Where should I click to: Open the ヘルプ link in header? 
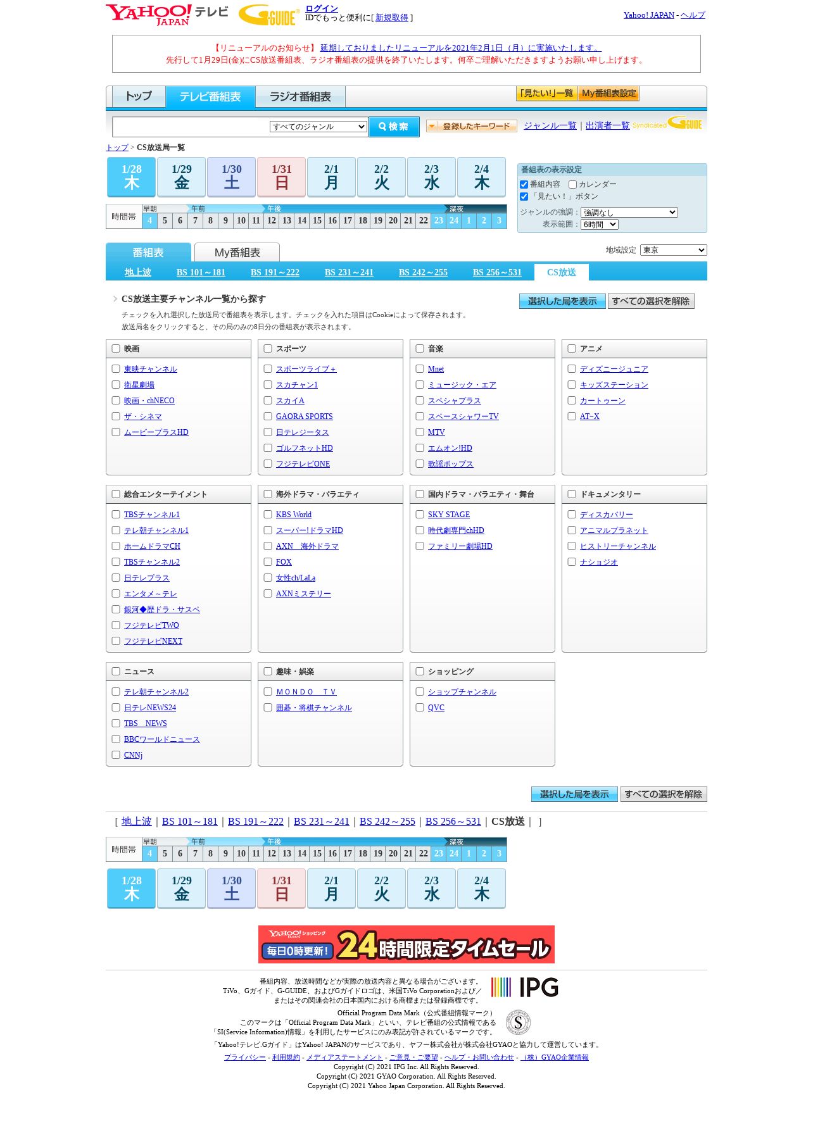click(x=693, y=15)
